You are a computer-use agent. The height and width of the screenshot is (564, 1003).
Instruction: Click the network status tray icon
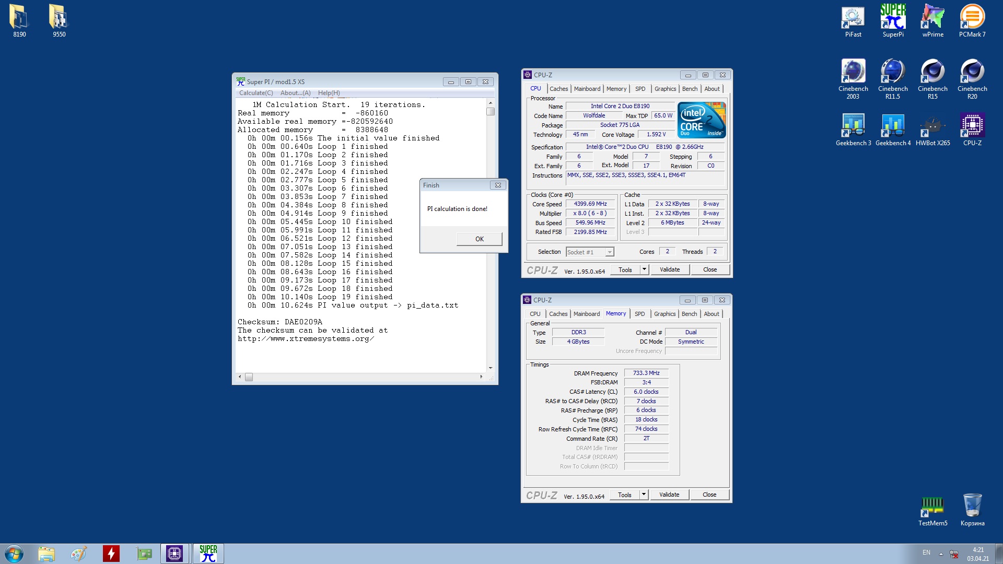click(954, 554)
